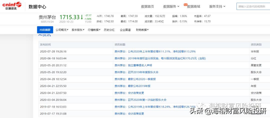Focus the 证券代码或简称 search field
This screenshot has height=118, width=270.
pyautogui.click(x=253, y=6)
